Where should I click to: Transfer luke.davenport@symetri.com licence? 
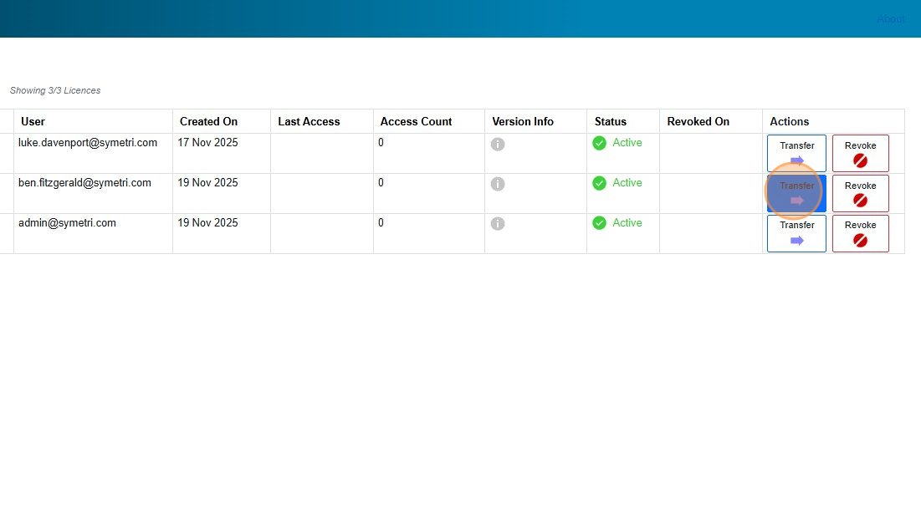coord(796,153)
